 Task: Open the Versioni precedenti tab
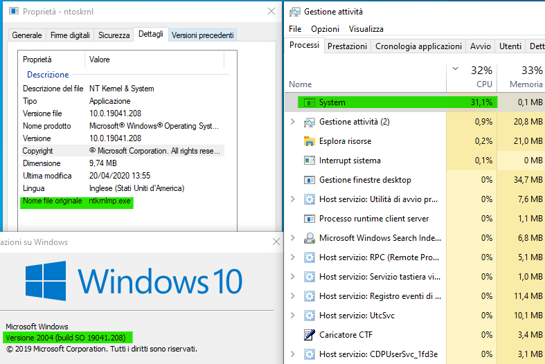click(203, 35)
